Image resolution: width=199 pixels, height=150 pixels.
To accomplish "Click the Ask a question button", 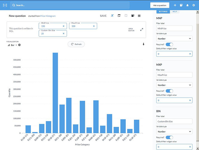I will click(160, 5).
